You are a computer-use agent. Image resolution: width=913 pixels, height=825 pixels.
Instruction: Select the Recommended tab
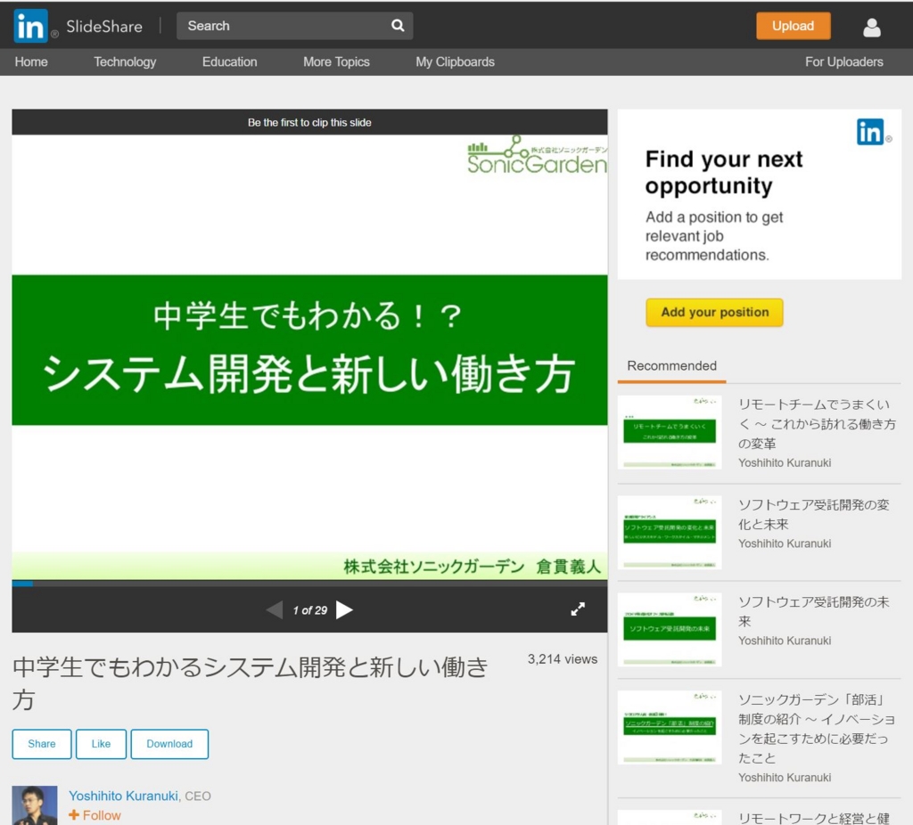[672, 366]
